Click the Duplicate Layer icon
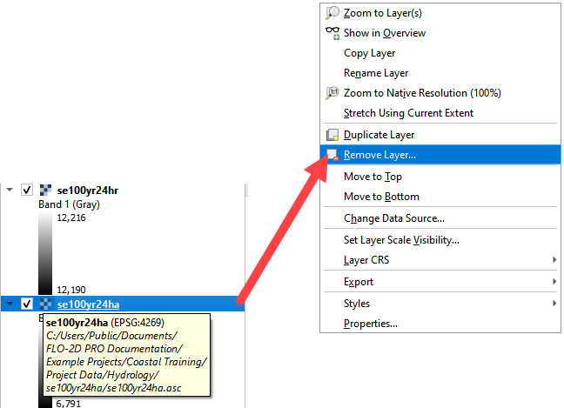Screen dimensions: 564x408 click(x=332, y=135)
